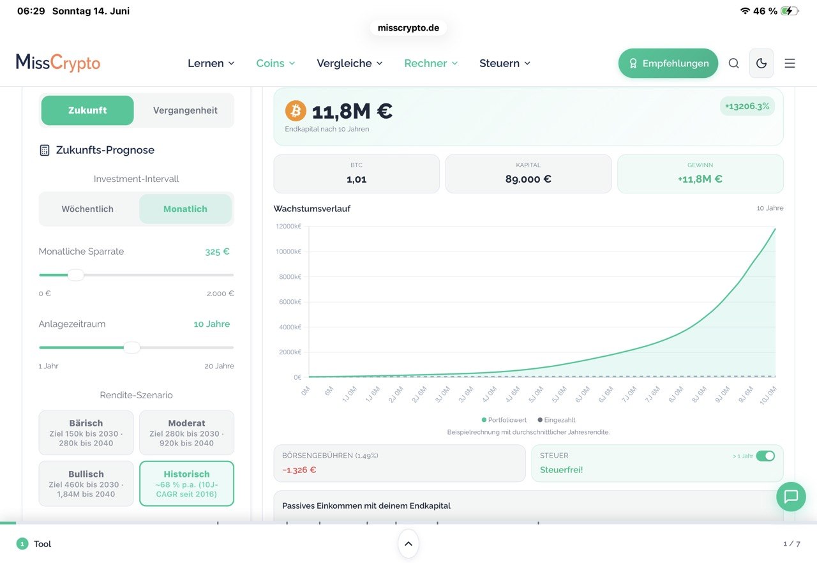Choose the Historisch return scenario

pyautogui.click(x=186, y=484)
